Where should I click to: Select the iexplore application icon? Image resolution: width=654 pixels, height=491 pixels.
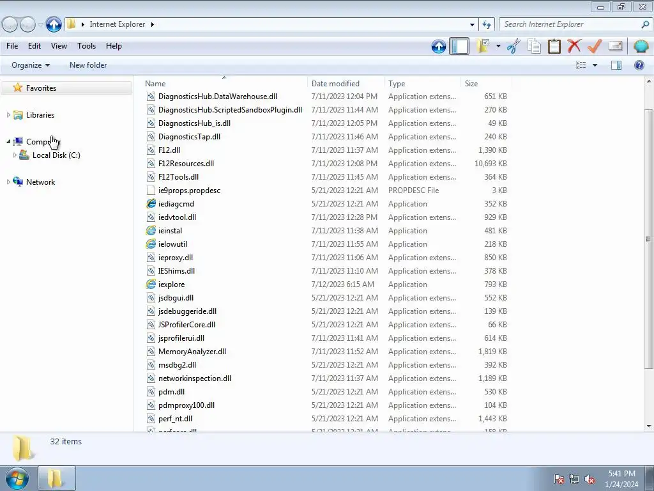[151, 284]
